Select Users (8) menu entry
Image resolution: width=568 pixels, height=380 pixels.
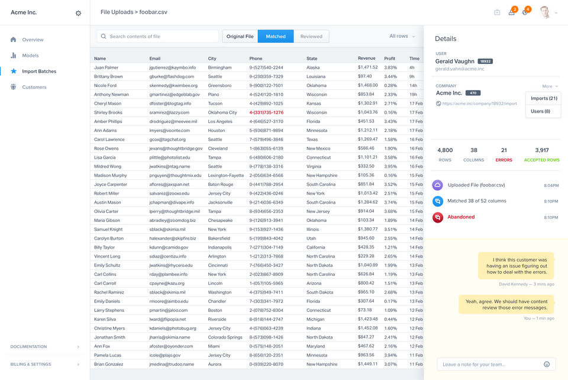pos(544,111)
